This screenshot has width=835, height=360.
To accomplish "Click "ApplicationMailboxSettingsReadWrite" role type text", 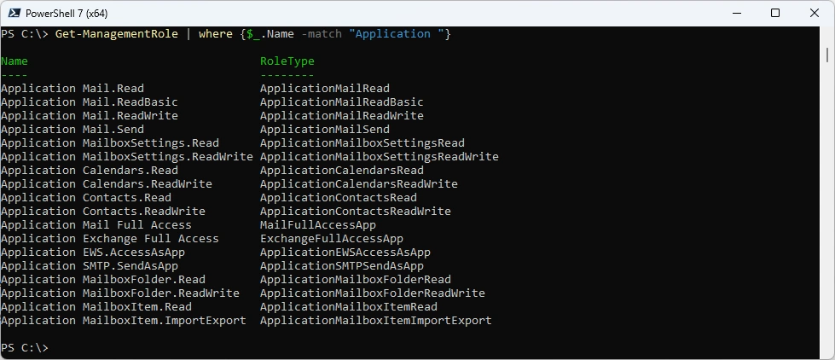I will pyautogui.click(x=379, y=157).
